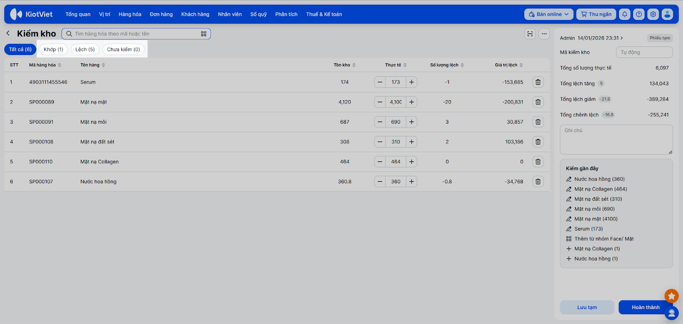Remove SP000110 Mặt nạ Collagen row via trash
The image size is (683, 324).
point(538,162)
